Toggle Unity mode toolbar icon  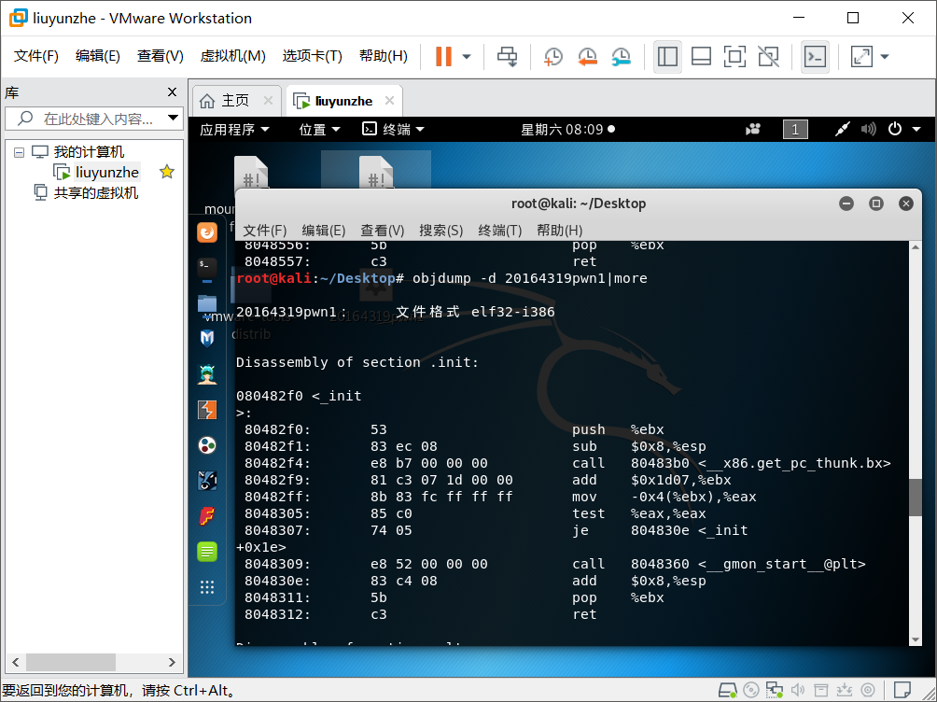tap(768, 57)
